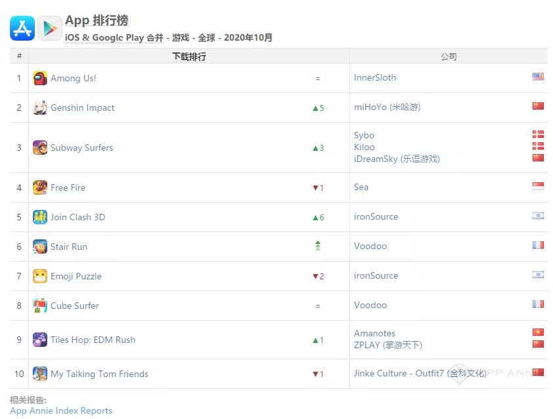Open the Emoji Puzzle app name link

pyautogui.click(x=76, y=276)
